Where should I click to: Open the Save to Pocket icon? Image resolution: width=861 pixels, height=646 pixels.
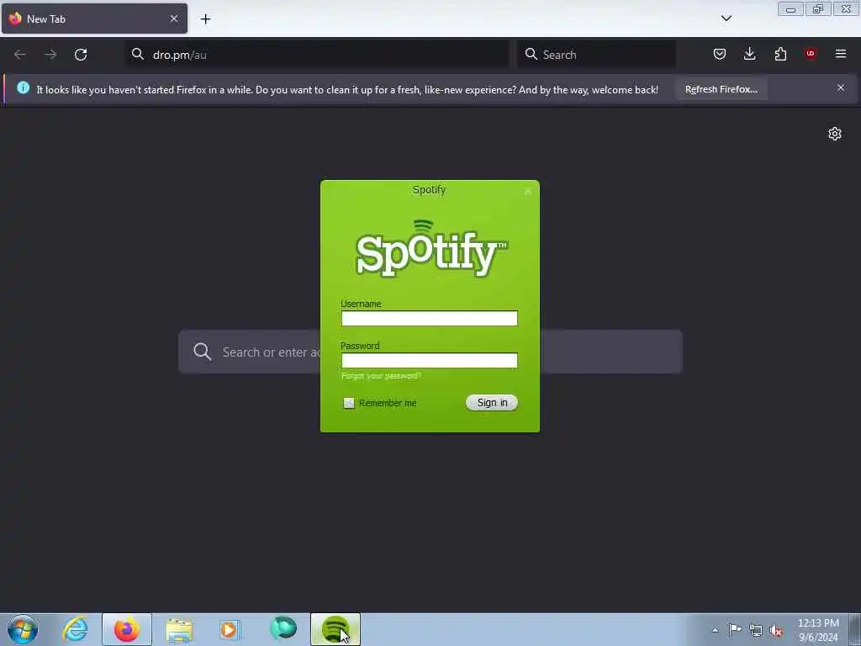tap(720, 54)
